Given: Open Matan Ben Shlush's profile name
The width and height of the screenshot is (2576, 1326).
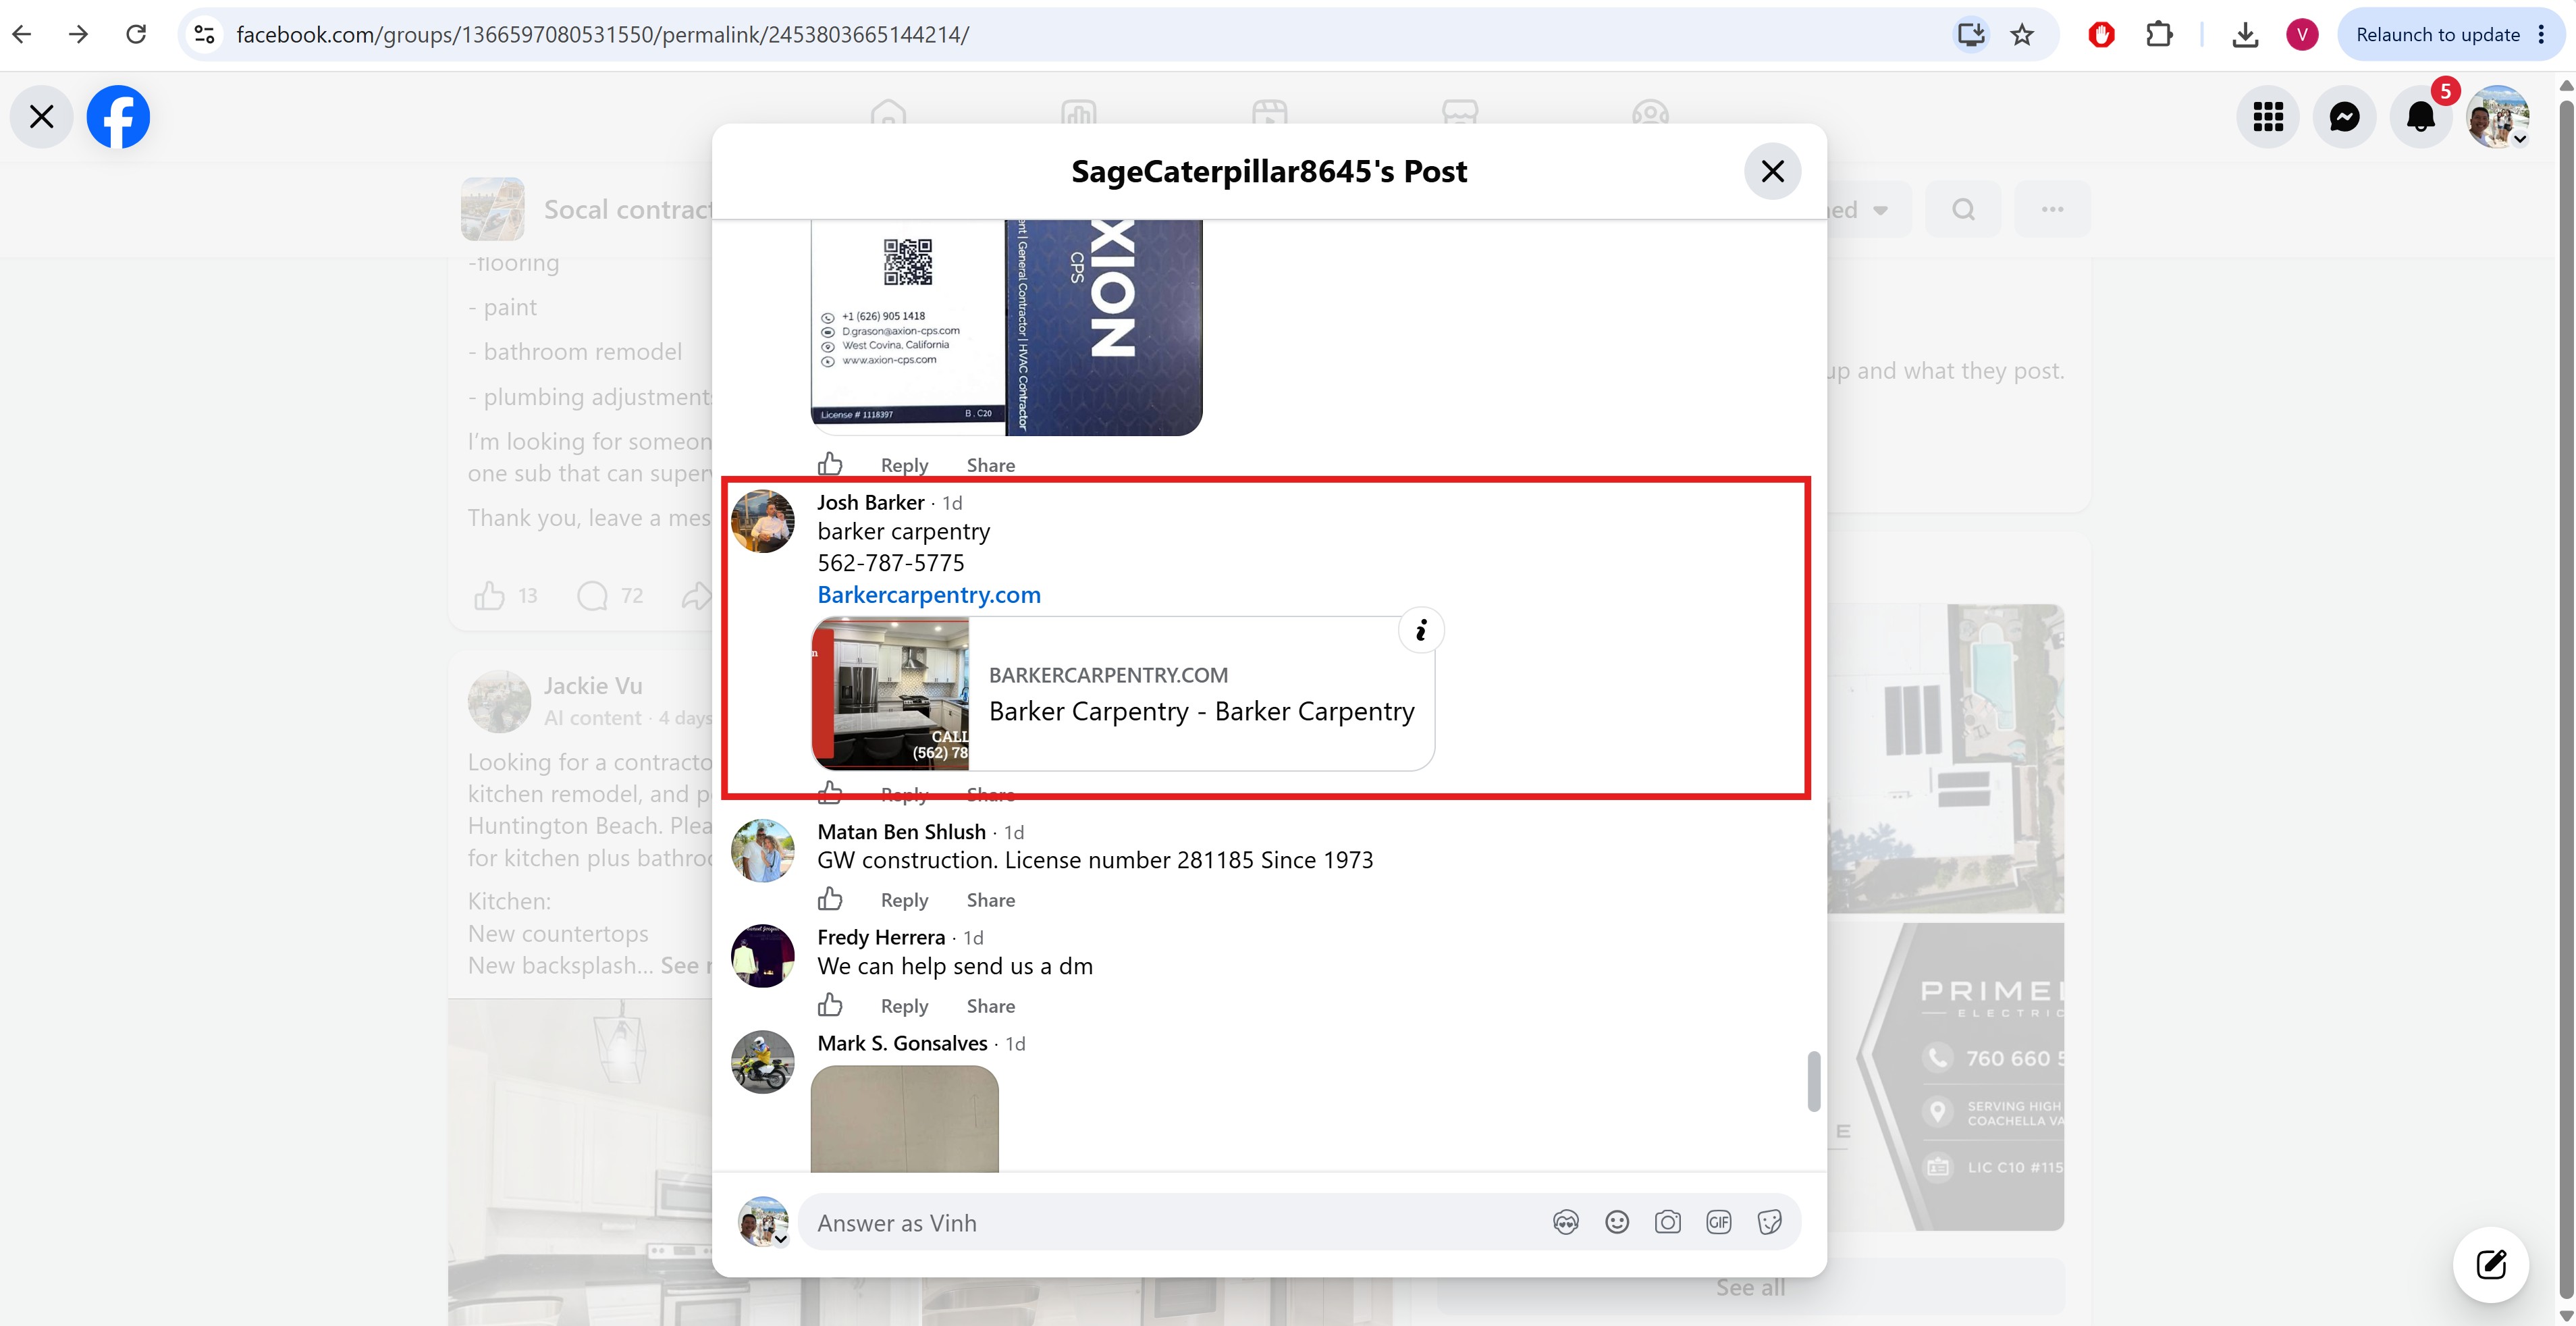Looking at the screenshot, I should tap(901, 832).
